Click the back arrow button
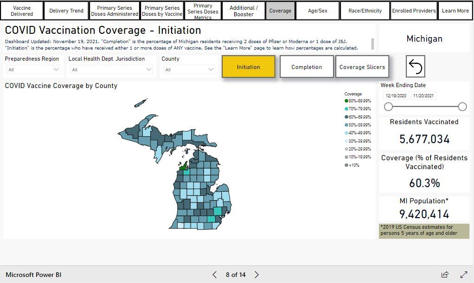This screenshot has height=283, width=474. tap(415, 67)
